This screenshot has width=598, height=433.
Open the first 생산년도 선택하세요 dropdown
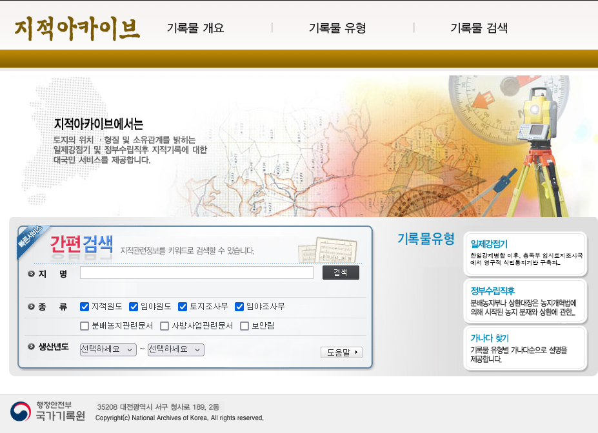(107, 349)
